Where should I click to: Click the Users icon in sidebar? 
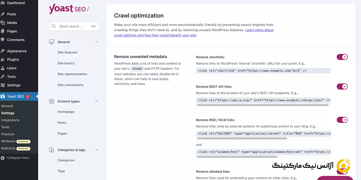point(3,68)
